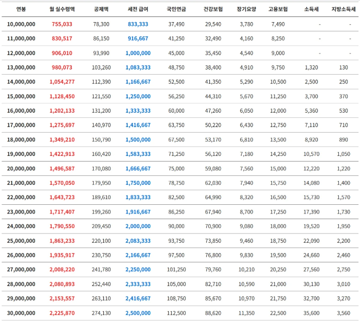Select income tax value 1,320
Screen dimensions: 360x321
coord(311,67)
